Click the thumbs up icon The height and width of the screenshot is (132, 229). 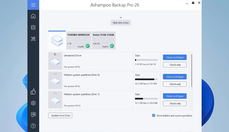[x=33, y=92]
